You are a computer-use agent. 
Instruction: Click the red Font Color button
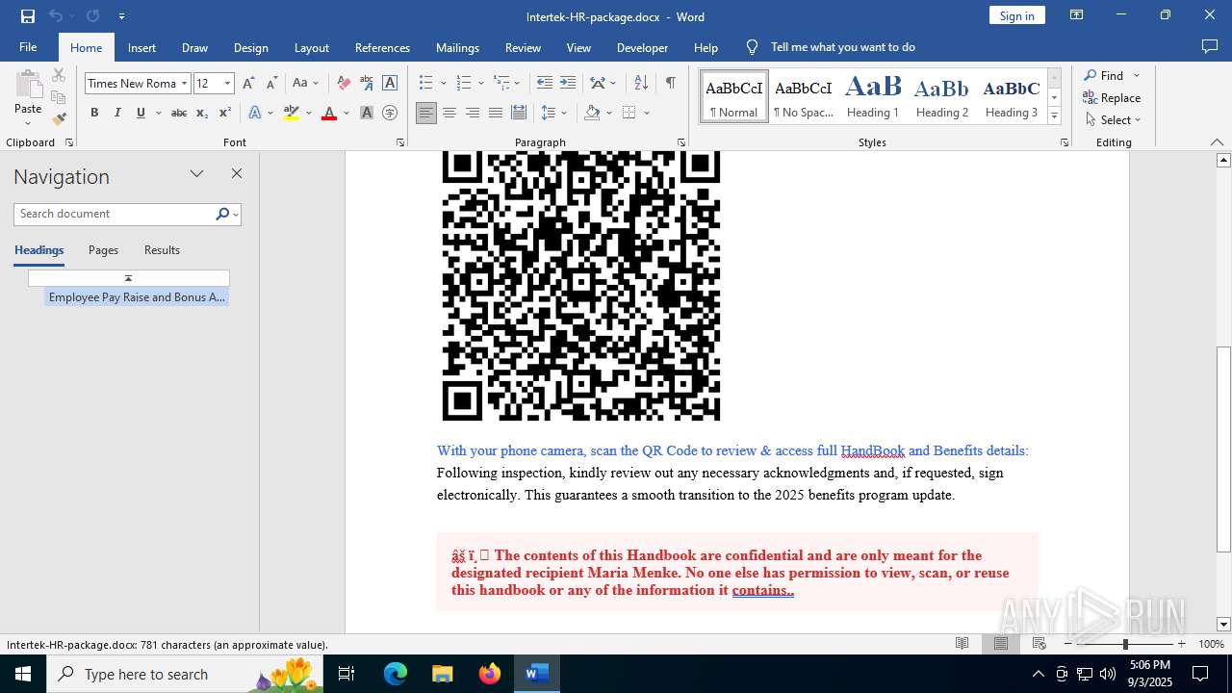pyautogui.click(x=329, y=113)
